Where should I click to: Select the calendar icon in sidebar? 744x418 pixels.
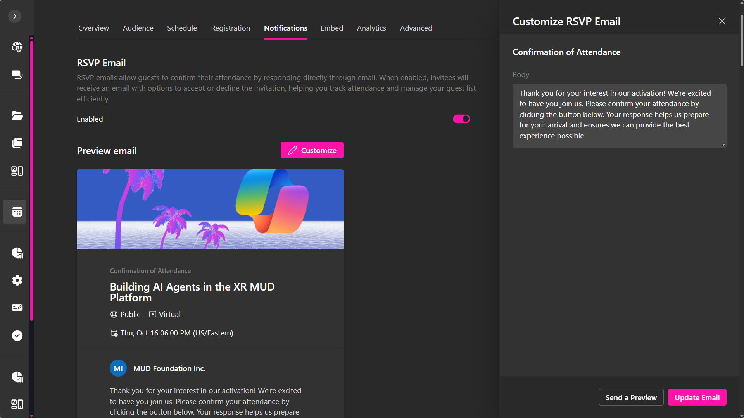pos(17,212)
